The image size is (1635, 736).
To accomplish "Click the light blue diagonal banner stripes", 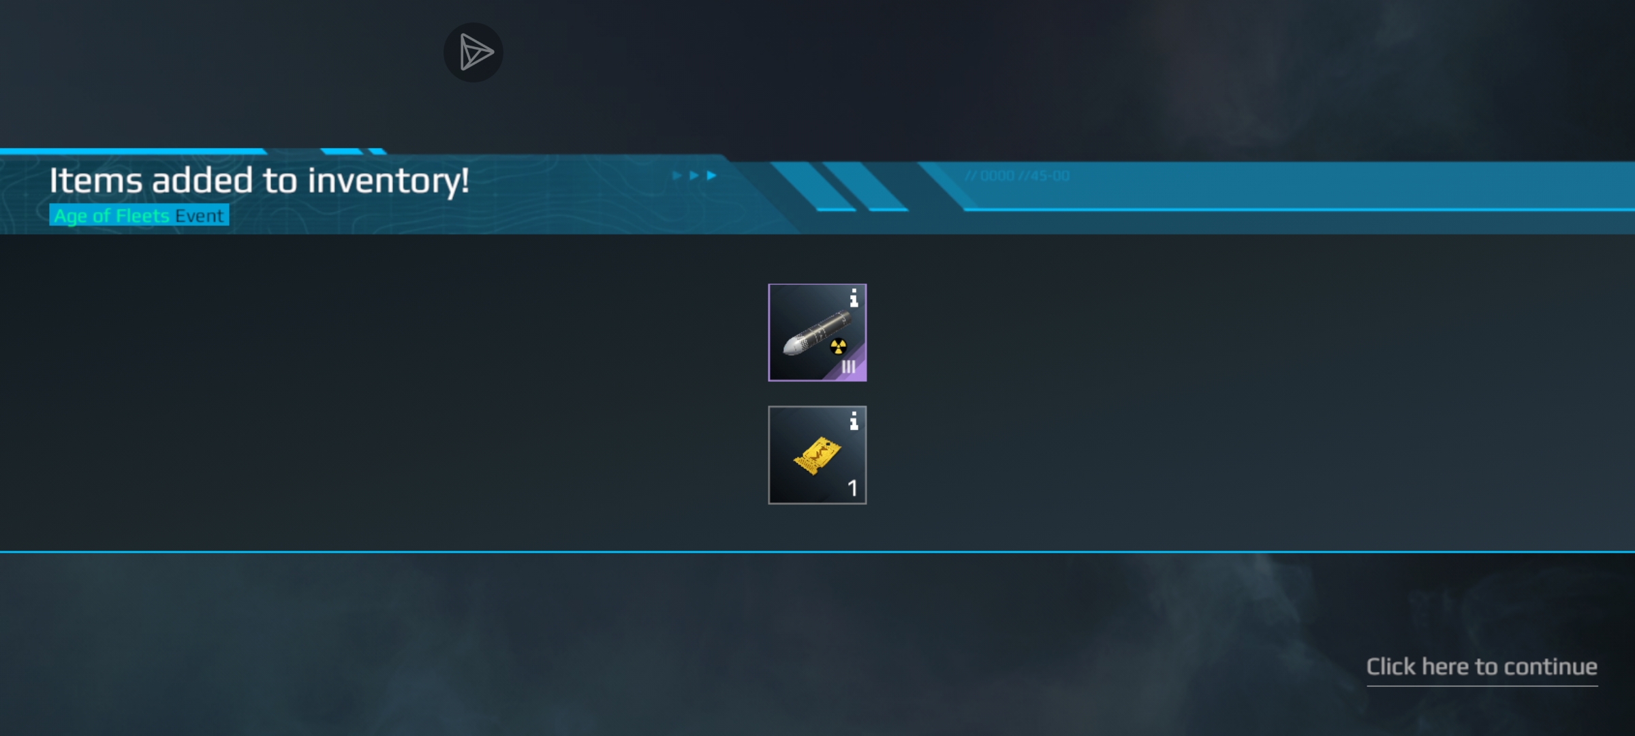I will pyautogui.click(x=839, y=186).
